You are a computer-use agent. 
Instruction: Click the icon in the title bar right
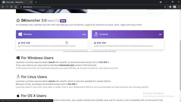tap(161, 2)
